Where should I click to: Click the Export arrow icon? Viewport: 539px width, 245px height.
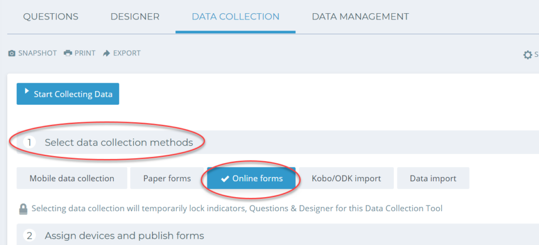pos(106,53)
